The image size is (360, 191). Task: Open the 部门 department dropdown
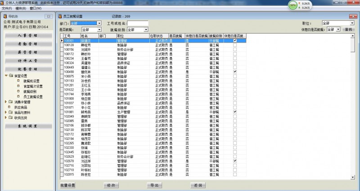pos(99,23)
